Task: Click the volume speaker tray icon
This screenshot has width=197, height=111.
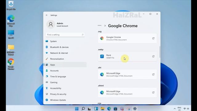Action: pyautogui.click(x=188, y=109)
